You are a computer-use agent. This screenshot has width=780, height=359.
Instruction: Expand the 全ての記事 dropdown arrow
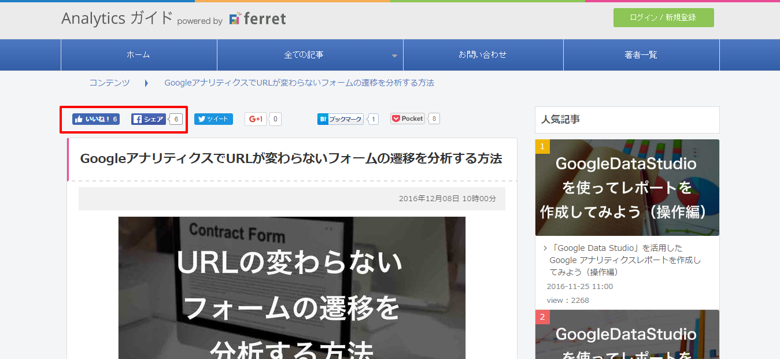click(x=394, y=56)
